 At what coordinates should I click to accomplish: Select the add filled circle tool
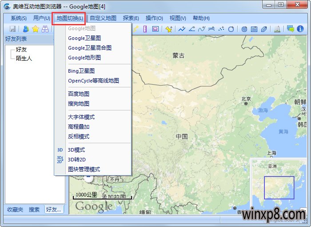tap(244, 29)
